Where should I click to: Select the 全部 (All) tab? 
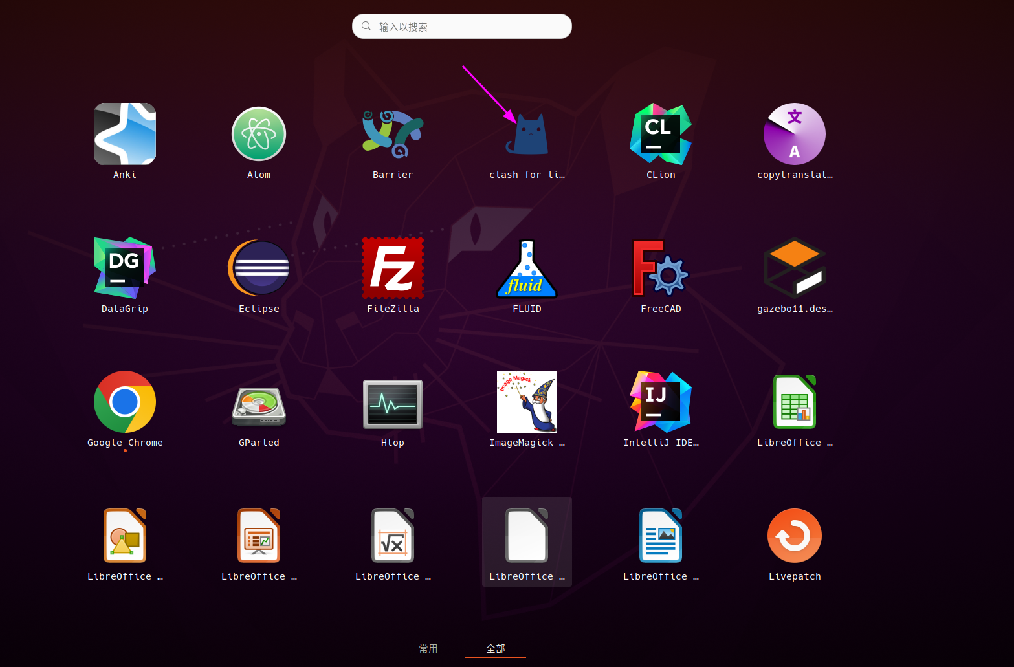(x=496, y=648)
